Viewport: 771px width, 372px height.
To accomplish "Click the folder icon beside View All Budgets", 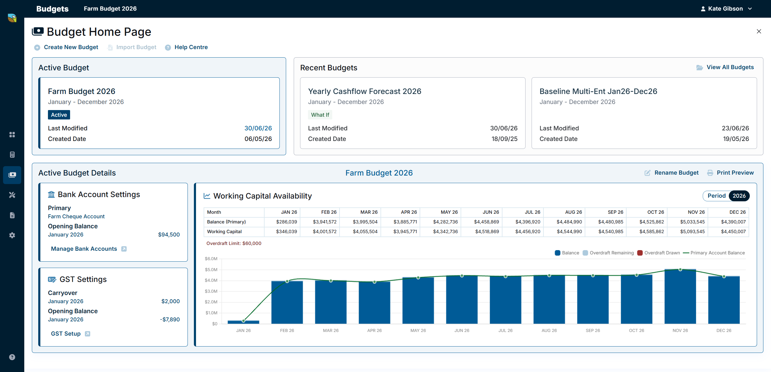I will [700, 68].
